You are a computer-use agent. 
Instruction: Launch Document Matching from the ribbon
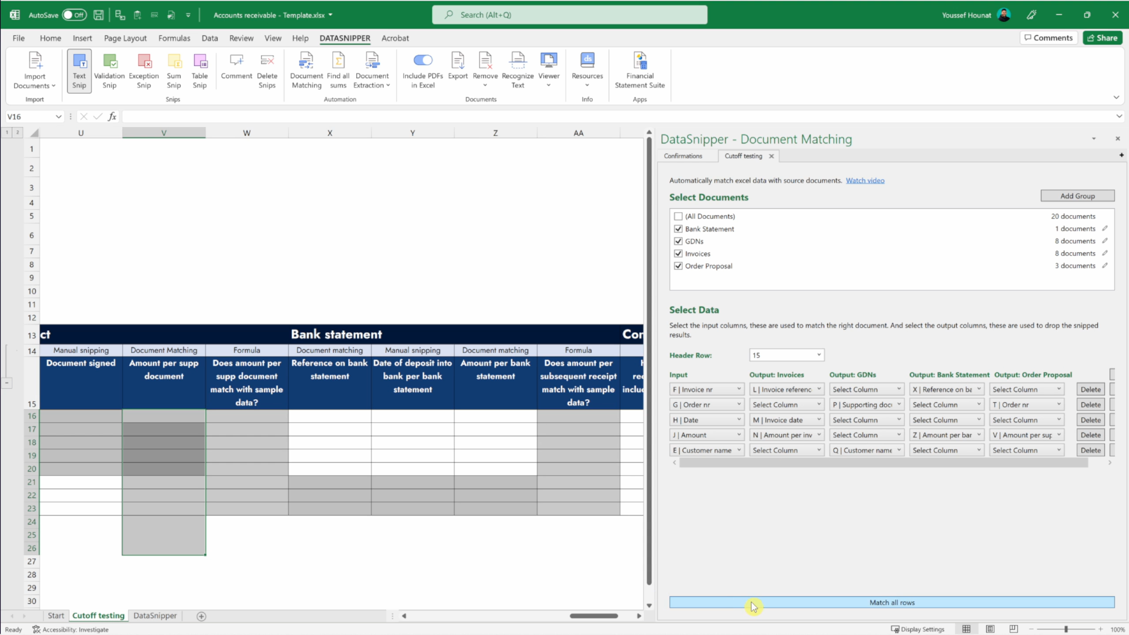pyautogui.click(x=306, y=70)
